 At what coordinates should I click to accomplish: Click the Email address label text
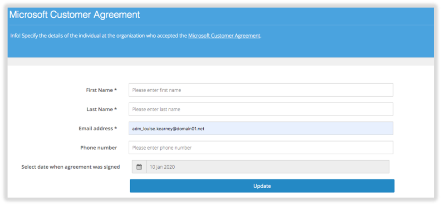[x=96, y=128]
